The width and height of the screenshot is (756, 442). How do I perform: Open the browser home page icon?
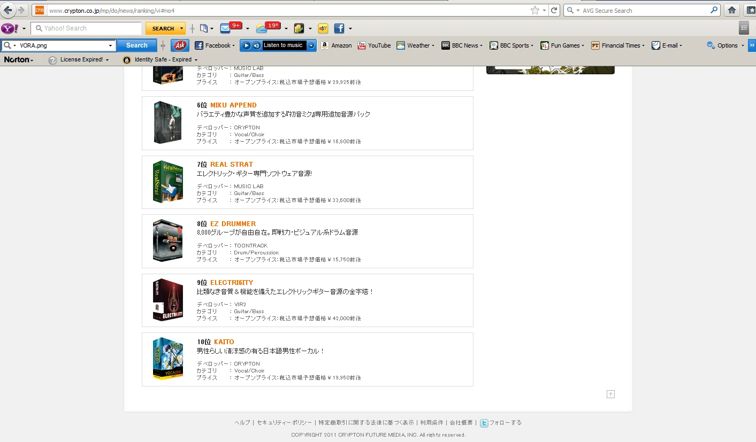click(732, 10)
